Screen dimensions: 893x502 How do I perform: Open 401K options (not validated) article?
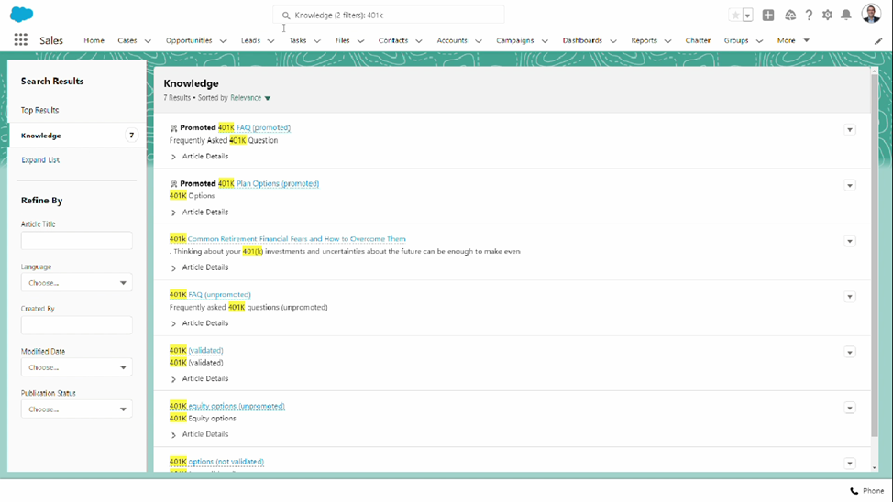point(217,461)
